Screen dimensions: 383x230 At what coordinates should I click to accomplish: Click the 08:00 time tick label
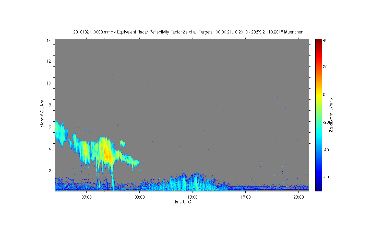[x=140, y=197]
